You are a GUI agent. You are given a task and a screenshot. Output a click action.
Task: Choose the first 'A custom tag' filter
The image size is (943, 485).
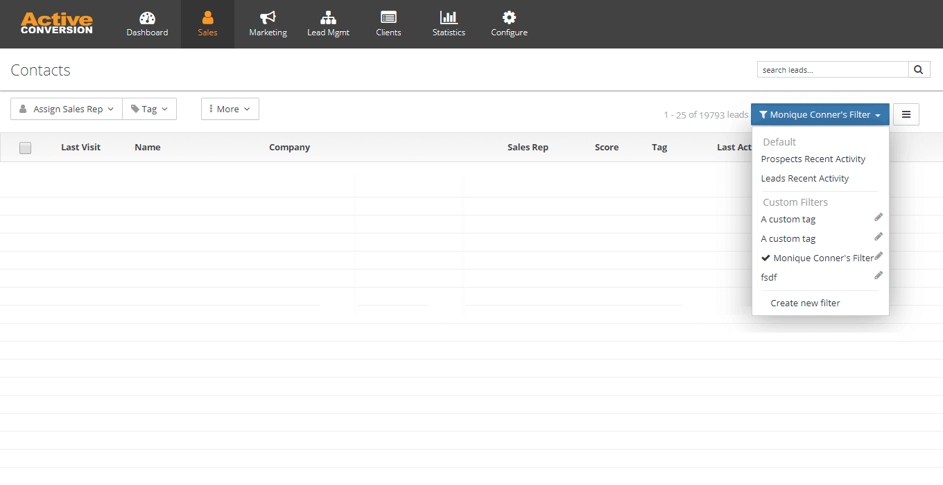788,220
